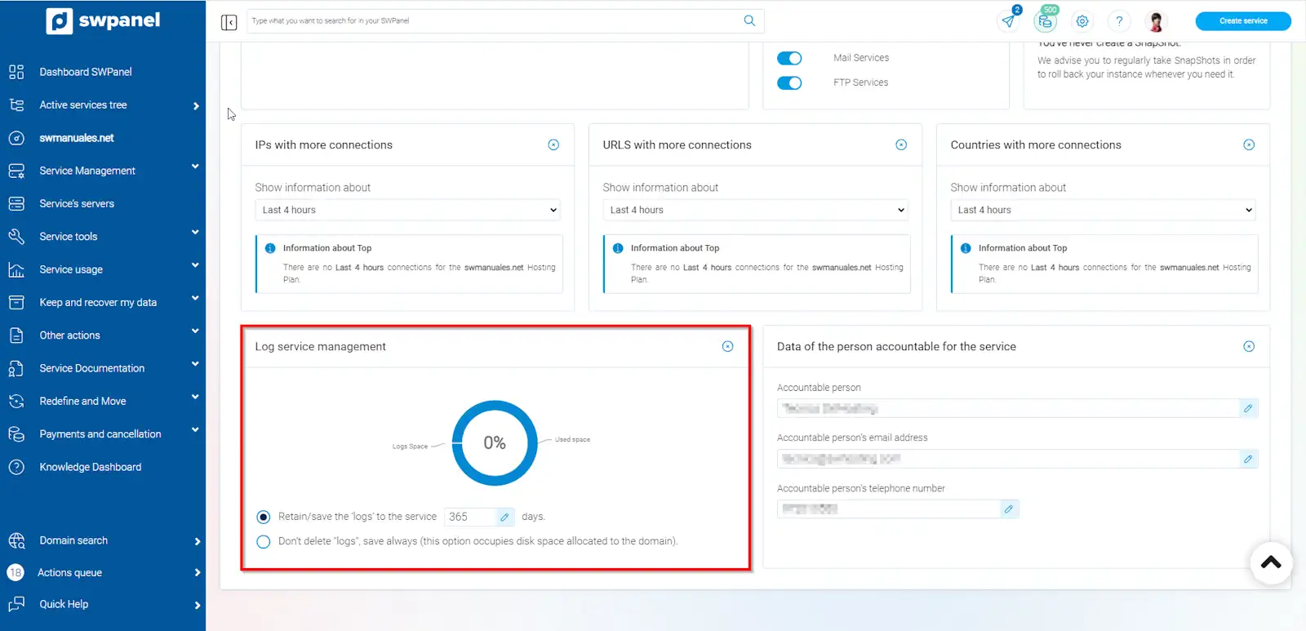Click the SWPanel search input field
1306x631 pixels.
click(x=490, y=21)
